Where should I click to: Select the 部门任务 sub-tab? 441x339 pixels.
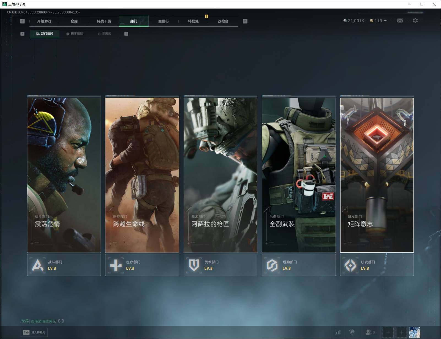45,34
